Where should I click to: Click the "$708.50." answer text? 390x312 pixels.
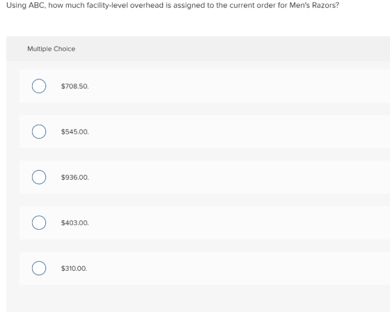tap(75, 86)
